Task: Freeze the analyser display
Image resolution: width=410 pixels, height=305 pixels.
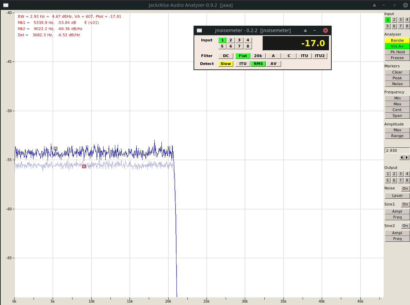Action: point(397,58)
